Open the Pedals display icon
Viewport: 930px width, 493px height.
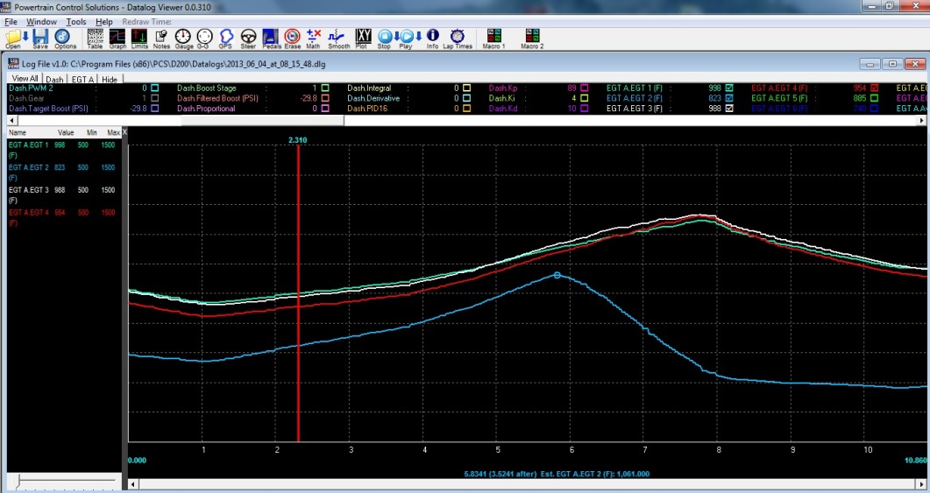(271, 37)
